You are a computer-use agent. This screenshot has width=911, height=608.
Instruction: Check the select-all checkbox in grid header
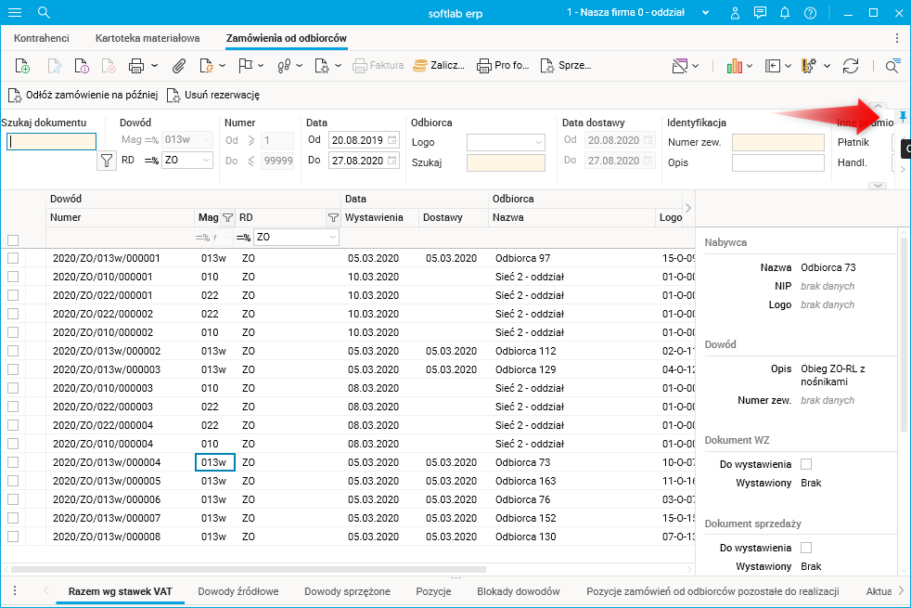click(13, 239)
